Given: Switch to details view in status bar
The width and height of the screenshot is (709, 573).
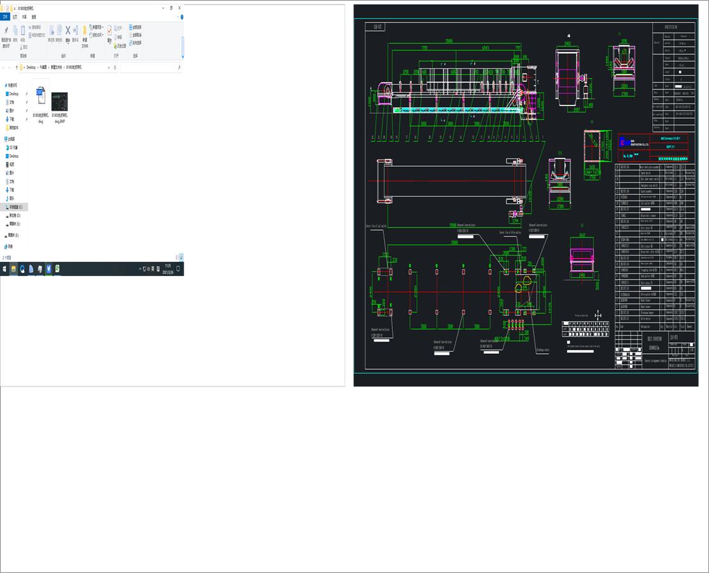Looking at the screenshot, I should [x=177, y=257].
